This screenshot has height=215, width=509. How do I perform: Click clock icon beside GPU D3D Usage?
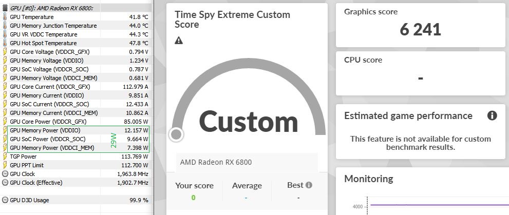click(5, 200)
